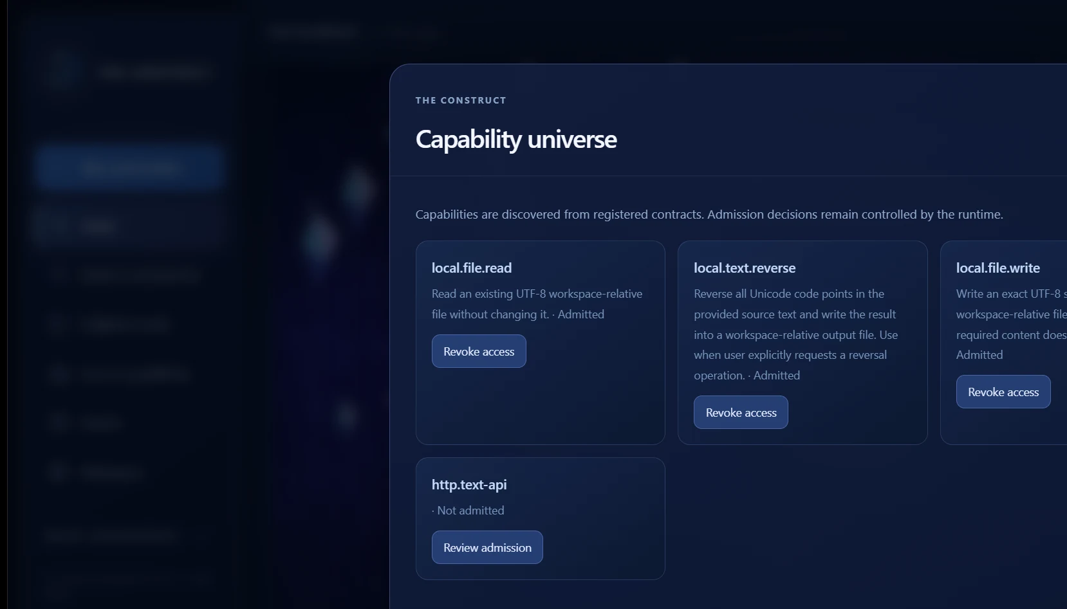Screen dimensions: 1067x609
Task: Select the local.file.read card title
Action: click(x=472, y=268)
